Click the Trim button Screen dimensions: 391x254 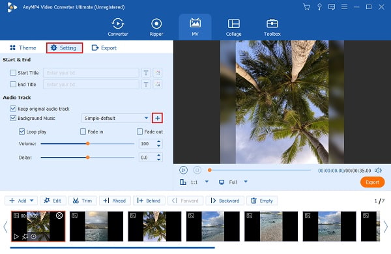pos(83,201)
